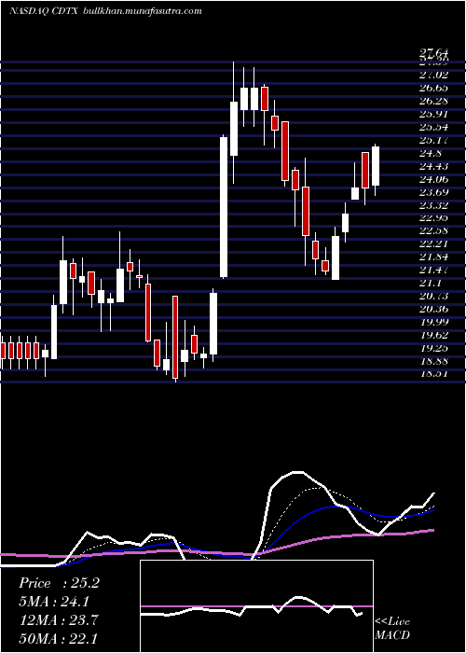Viewport: 466px width, 653px height.
Task: Click the 22.58 price axis label
Action: click(x=435, y=230)
